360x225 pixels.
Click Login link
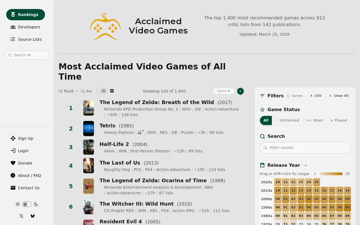(20, 151)
